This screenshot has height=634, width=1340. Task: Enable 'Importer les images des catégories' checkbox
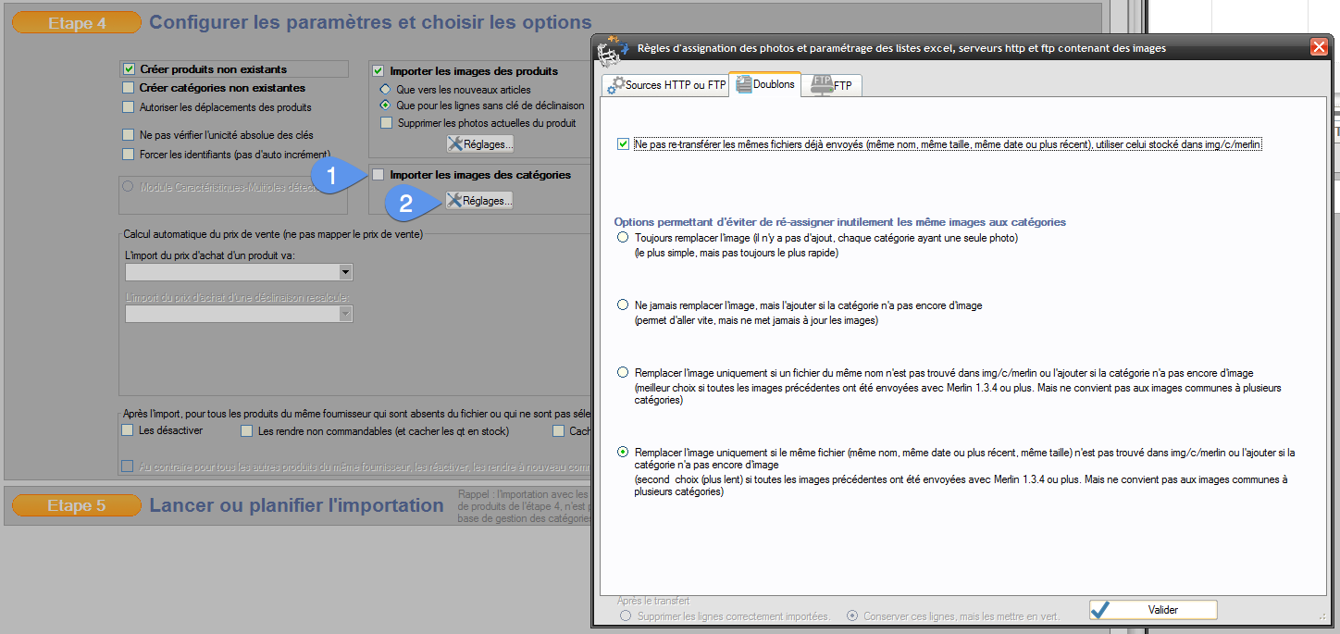[378, 174]
